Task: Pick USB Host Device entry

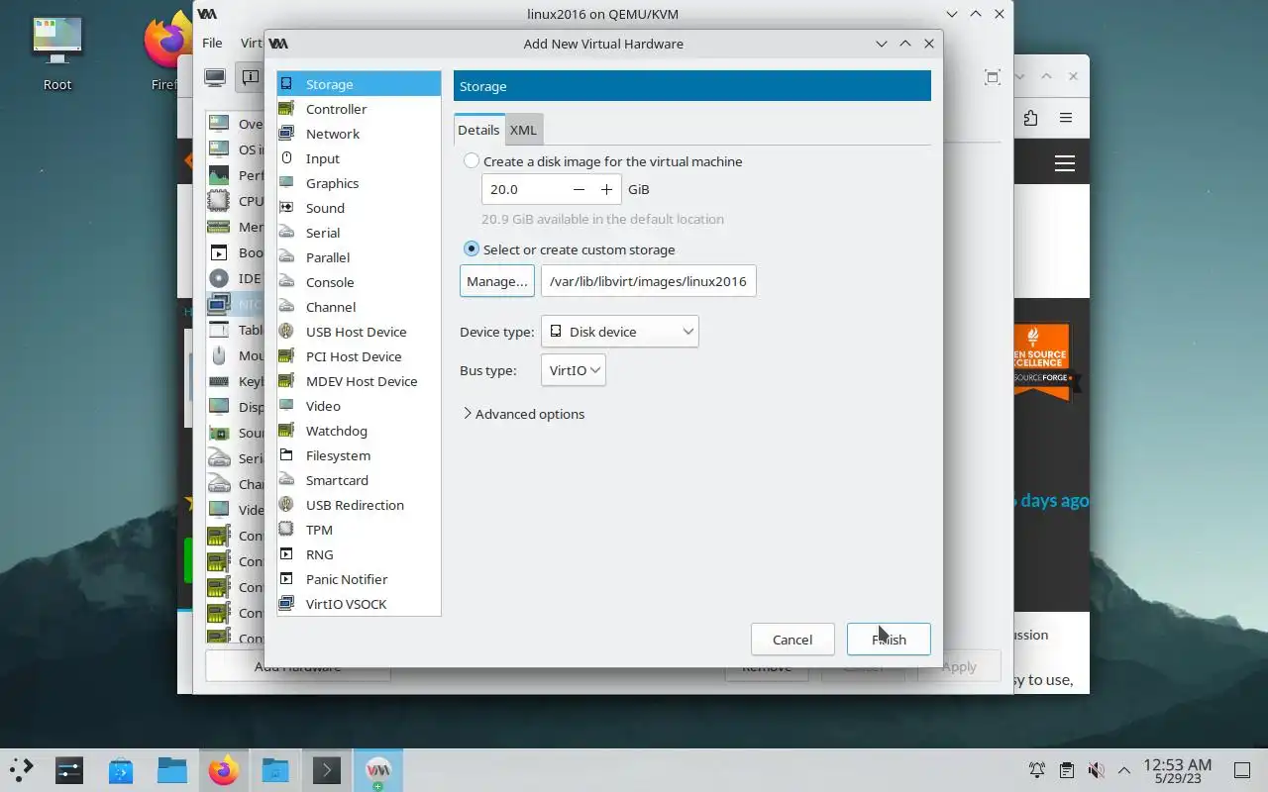Action: 359,332
